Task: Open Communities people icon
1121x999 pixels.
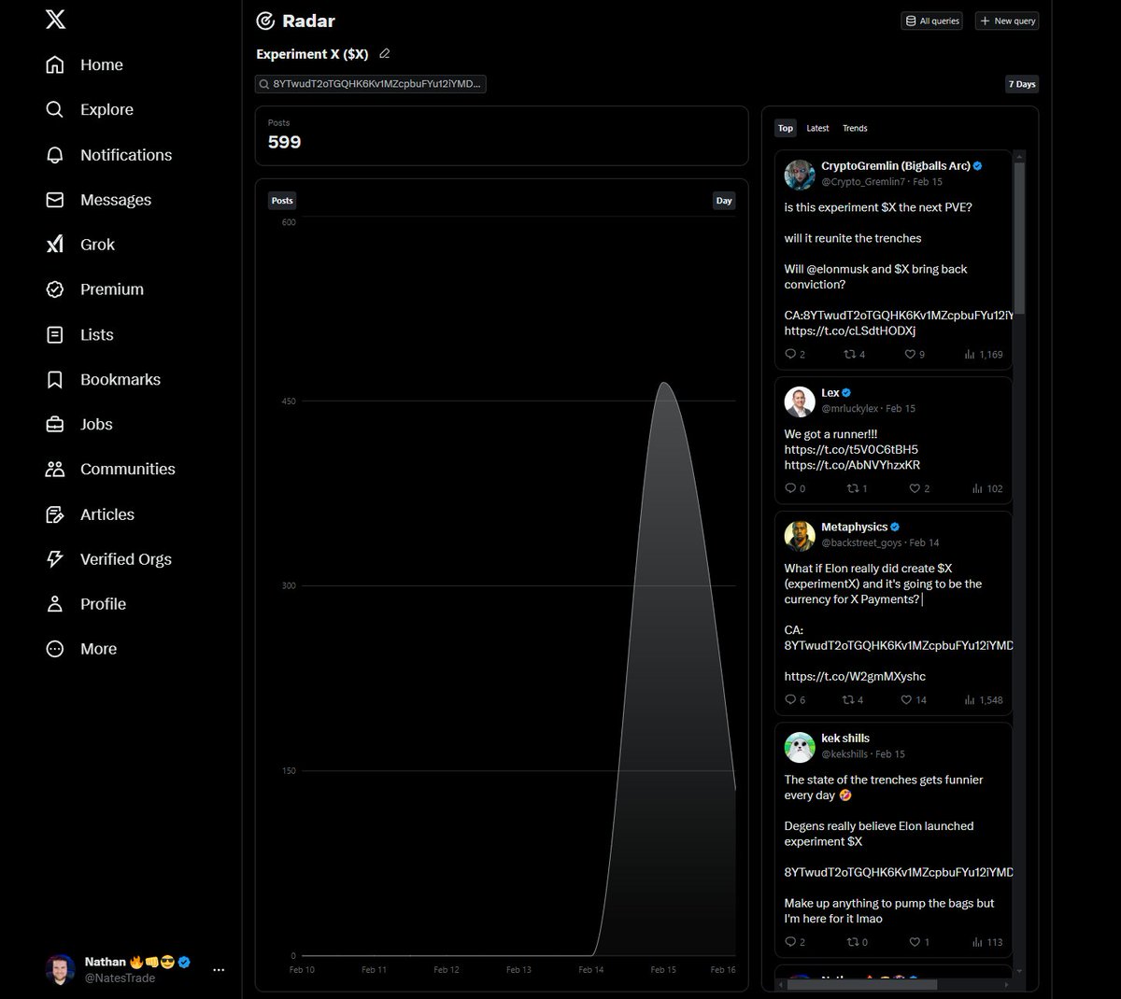Action: click(55, 469)
